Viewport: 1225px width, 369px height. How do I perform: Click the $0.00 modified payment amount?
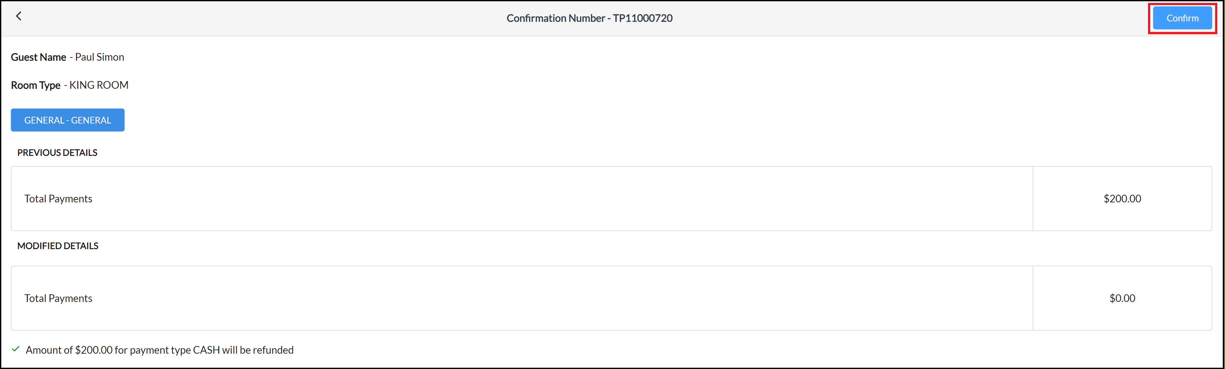coord(1122,298)
